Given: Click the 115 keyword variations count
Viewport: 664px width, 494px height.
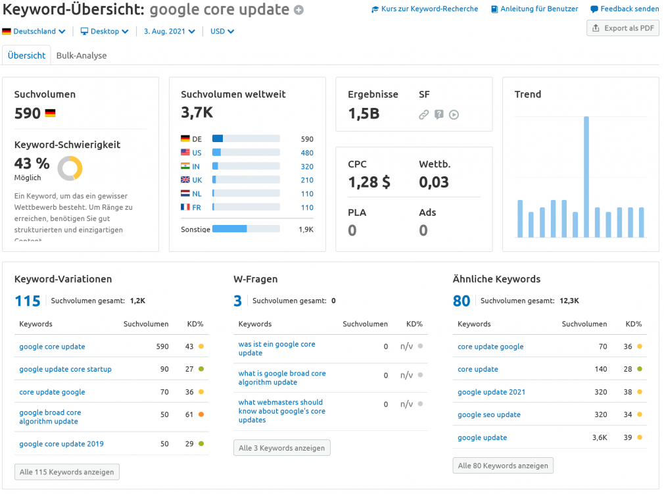Looking at the screenshot, I should 28,301.
